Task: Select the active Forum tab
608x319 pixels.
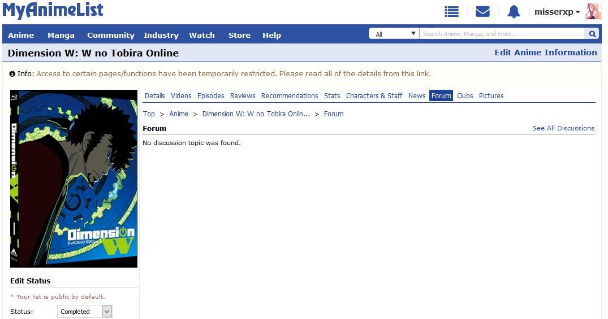Action: [441, 95]
